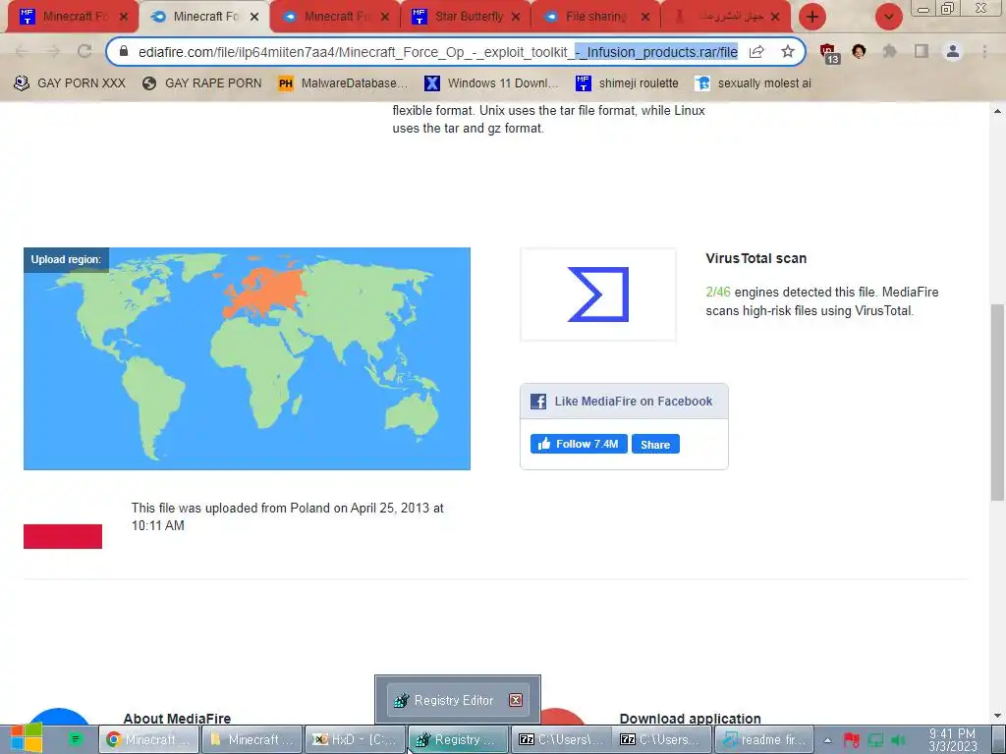Click the 2/46 detection count text

tap(718, 292)
